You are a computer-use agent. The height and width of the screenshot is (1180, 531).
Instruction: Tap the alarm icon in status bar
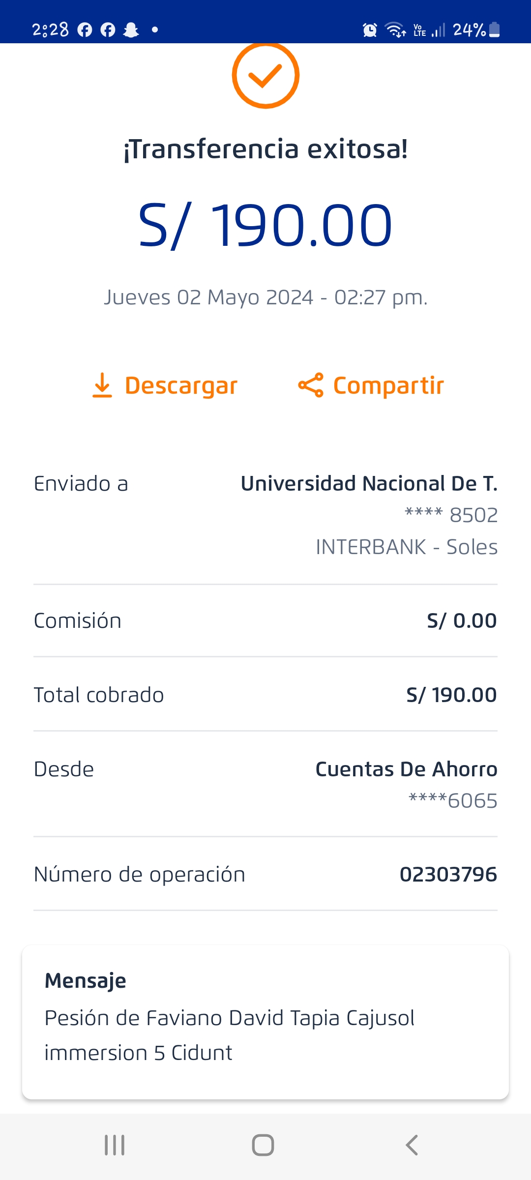[x=370, y=30]
